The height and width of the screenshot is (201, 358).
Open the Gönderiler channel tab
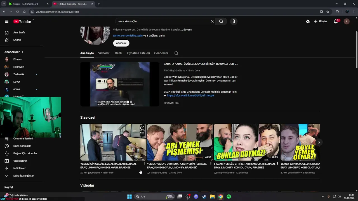[161, 53]
